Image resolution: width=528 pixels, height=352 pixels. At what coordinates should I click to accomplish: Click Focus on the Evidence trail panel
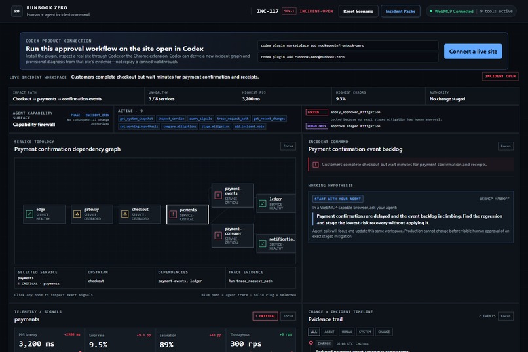click(506, 316)
